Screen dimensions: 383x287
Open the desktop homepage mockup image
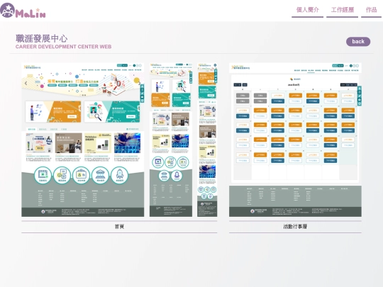(82, 140)
